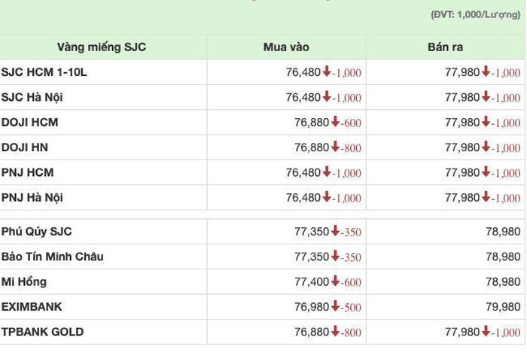
Task: Click the EXIMBANK sell price 79,980
Action: [503, 307]
